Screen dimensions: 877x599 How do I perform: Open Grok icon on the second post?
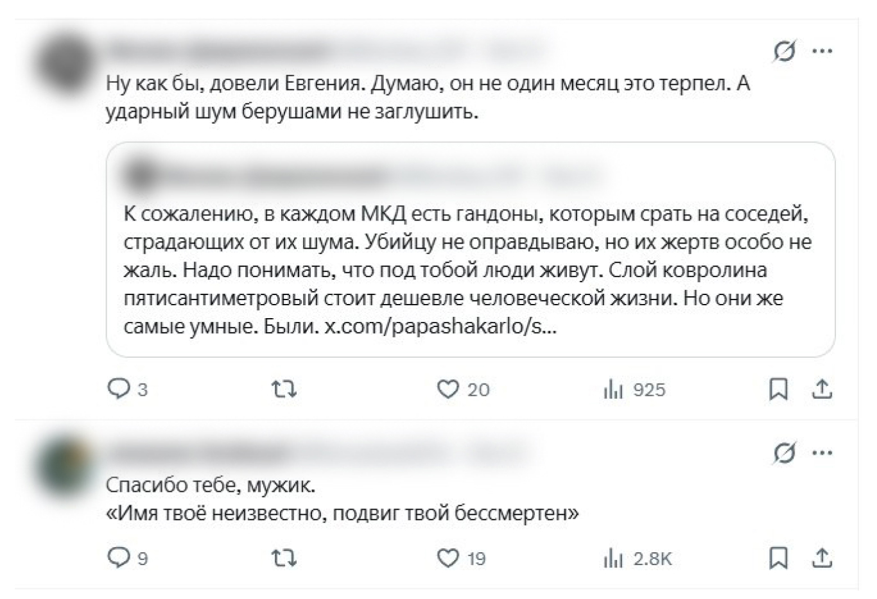click(x=784, y=453)
